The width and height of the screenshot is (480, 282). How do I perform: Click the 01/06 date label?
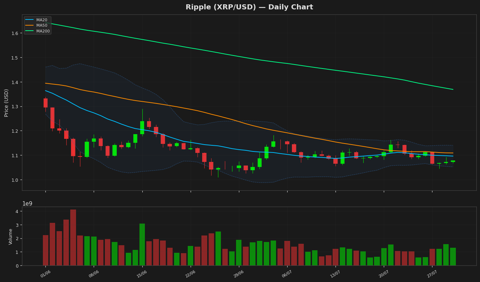pos(45,274)
